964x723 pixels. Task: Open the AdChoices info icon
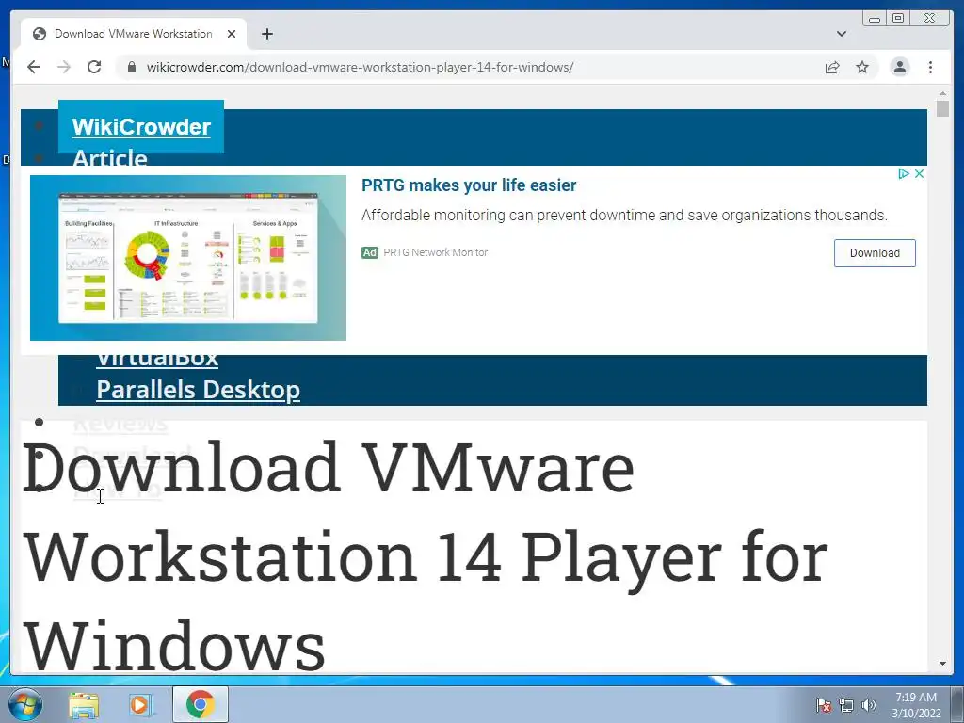[x=903, y=174]
